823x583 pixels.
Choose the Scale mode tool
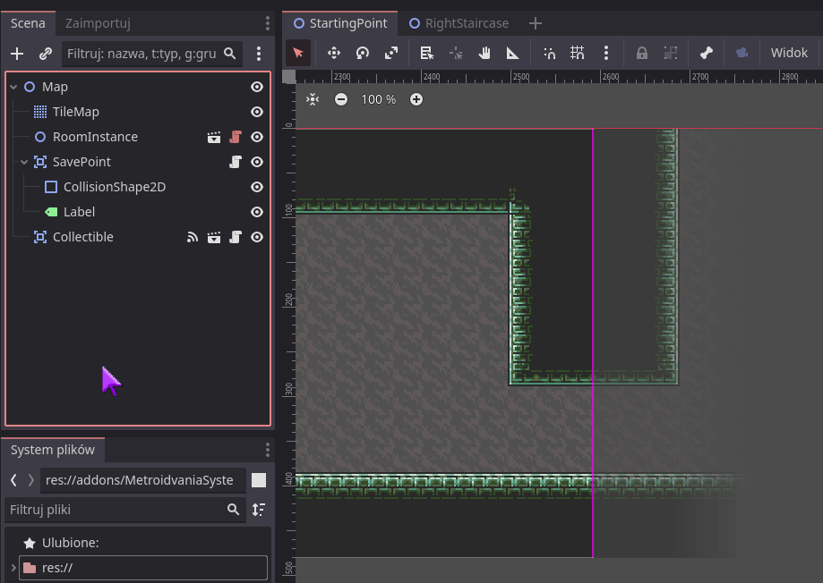[x=391, y=53]
